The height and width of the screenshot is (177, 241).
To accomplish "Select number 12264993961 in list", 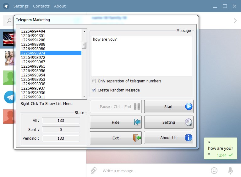I will point(51,66).
